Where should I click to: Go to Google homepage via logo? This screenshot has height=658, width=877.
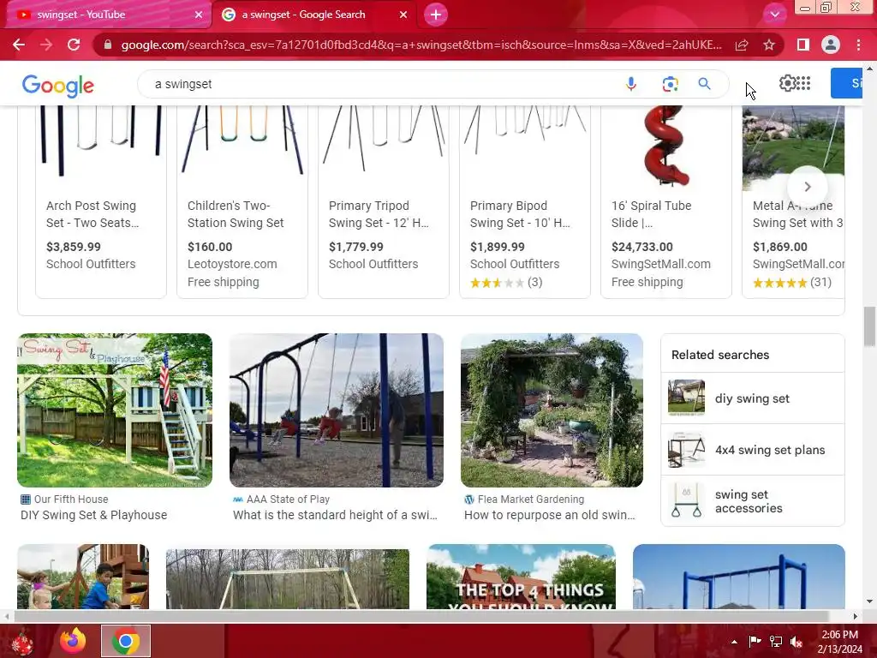coord(58,86)
